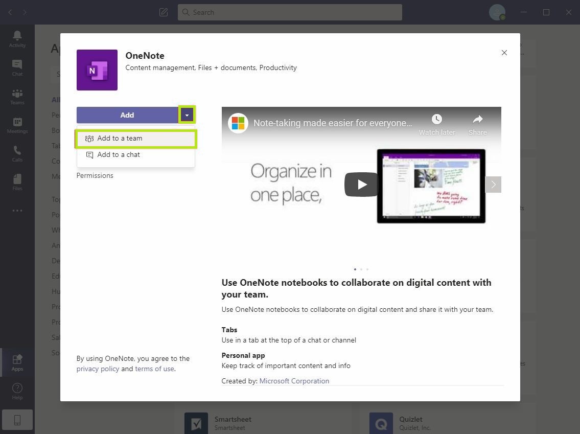Open the Activity bell in sidebar
This screenshot has width=580, height=434.
click(x=17, y=39)
